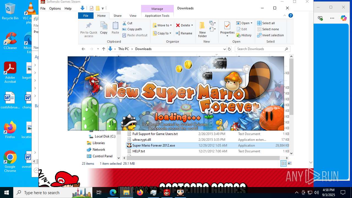This screenshot has height=198, width=352.
Task: Click Select none in the ribbon
Action: (268, 29)
